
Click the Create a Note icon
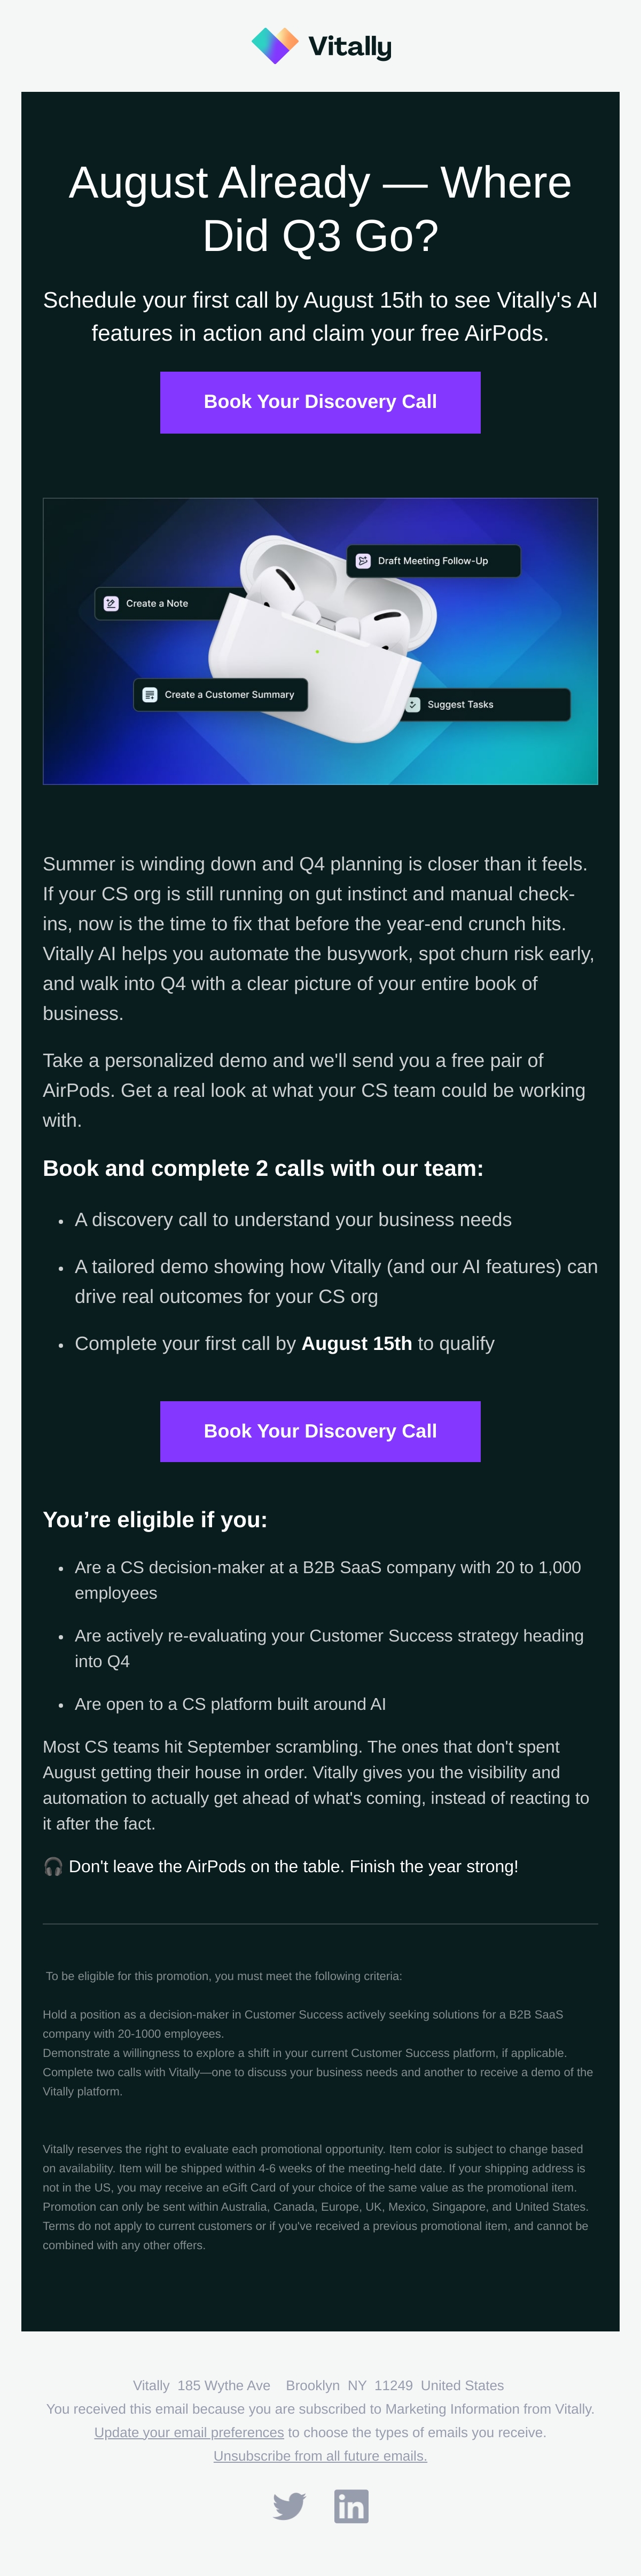(x=111, y=603)
